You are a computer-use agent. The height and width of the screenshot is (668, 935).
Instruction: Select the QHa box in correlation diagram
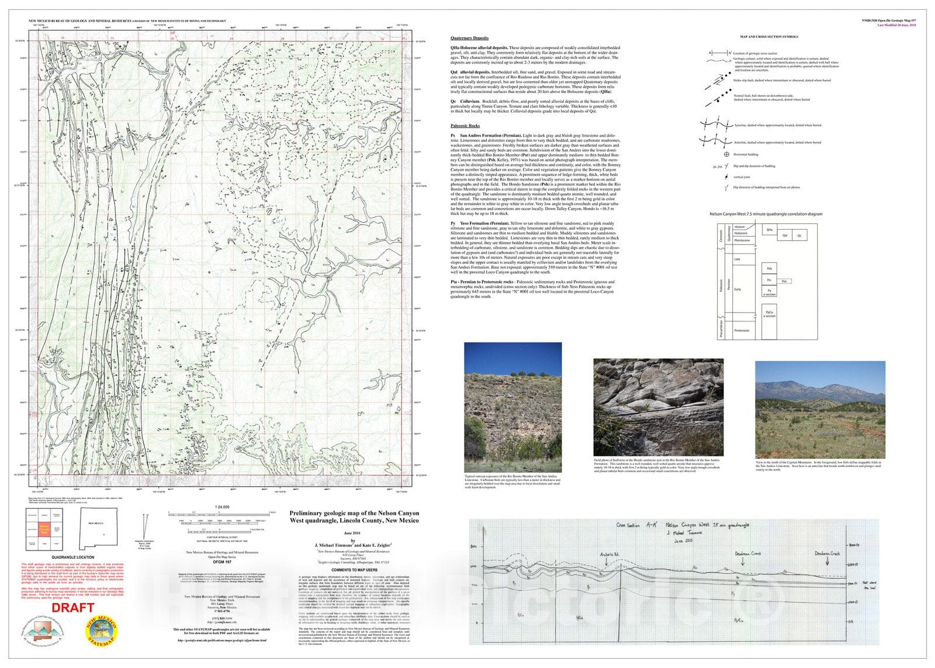click(x=770, y=230)
